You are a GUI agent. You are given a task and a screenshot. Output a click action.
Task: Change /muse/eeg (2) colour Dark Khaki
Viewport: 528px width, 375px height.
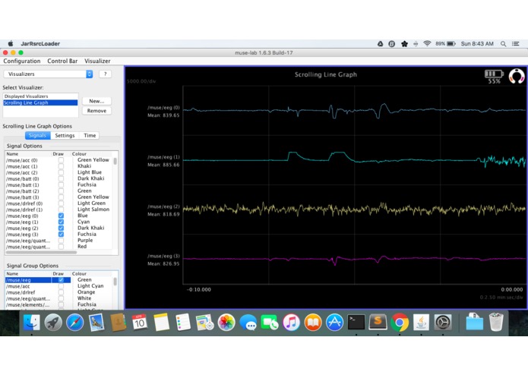(x=90, y=228)
